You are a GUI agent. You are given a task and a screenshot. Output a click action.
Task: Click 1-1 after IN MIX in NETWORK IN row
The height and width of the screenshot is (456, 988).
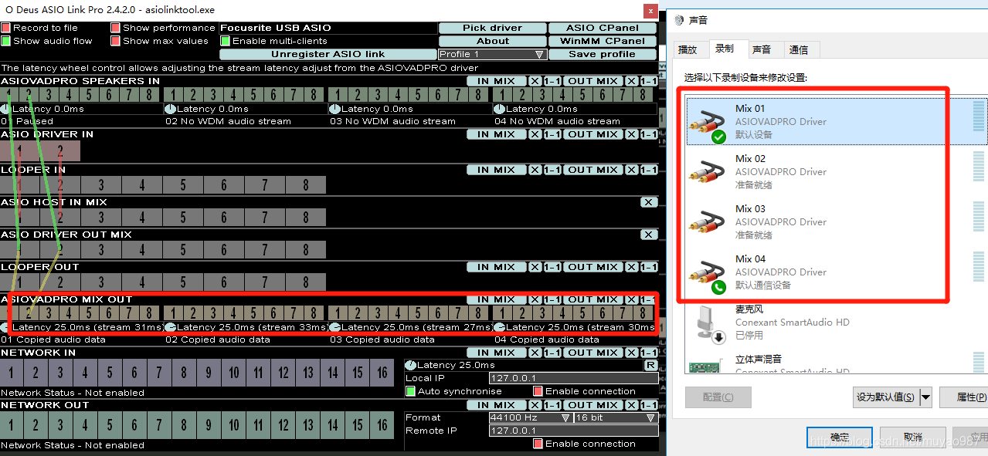pyautogui.click(x=552, y=353)
